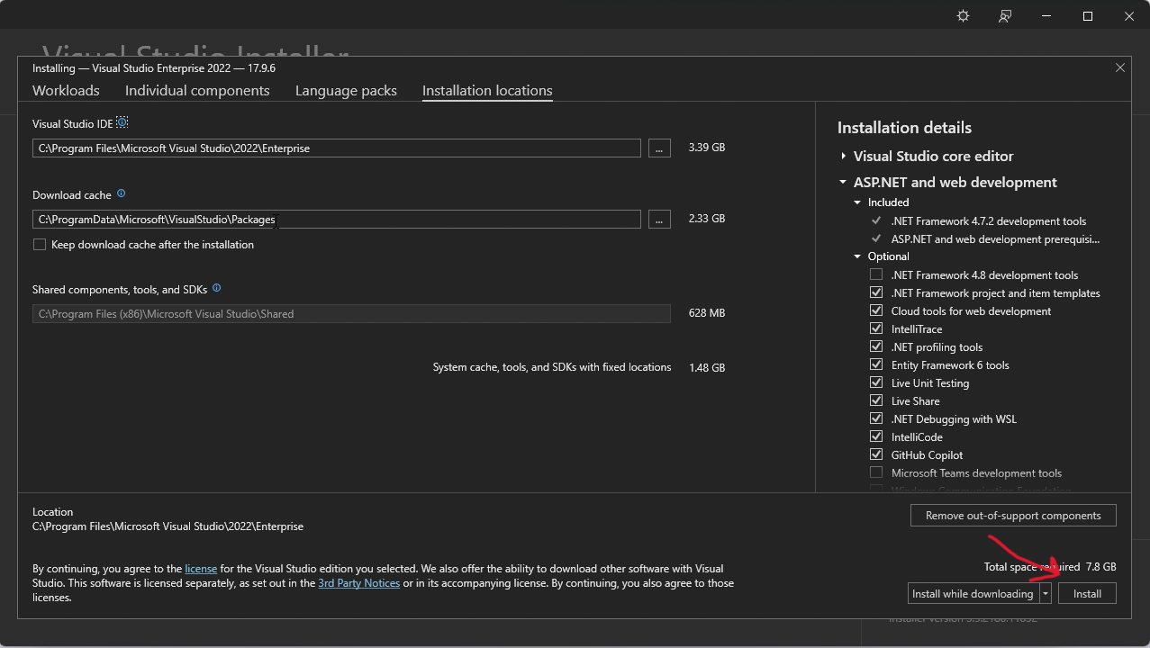Click the Location path text at bottom
Screen dimensions: 1150x648
click(168, 526)
